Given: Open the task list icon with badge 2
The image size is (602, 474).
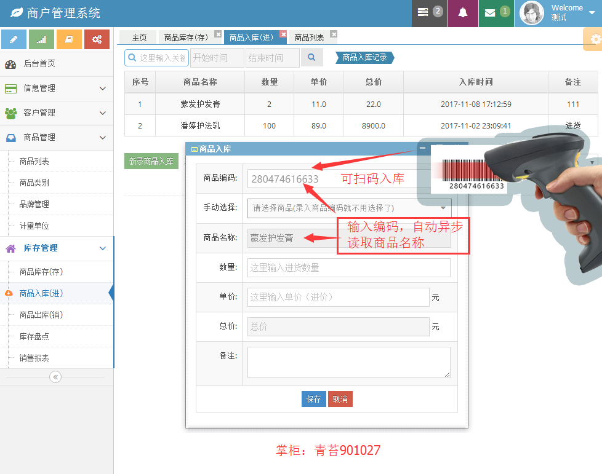Looking at the screenshot, I should pos(429,13).
